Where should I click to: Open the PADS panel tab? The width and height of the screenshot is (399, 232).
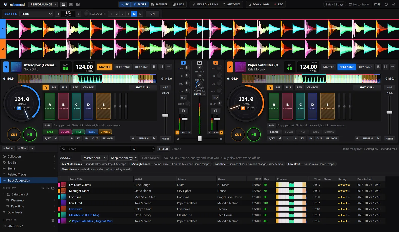coord(178,4)
